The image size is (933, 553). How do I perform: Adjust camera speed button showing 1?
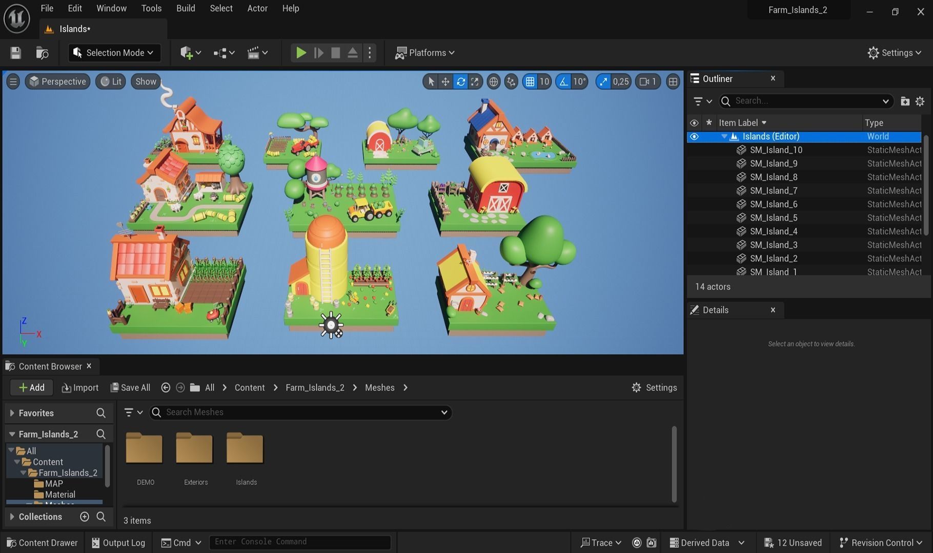[648, 81]
